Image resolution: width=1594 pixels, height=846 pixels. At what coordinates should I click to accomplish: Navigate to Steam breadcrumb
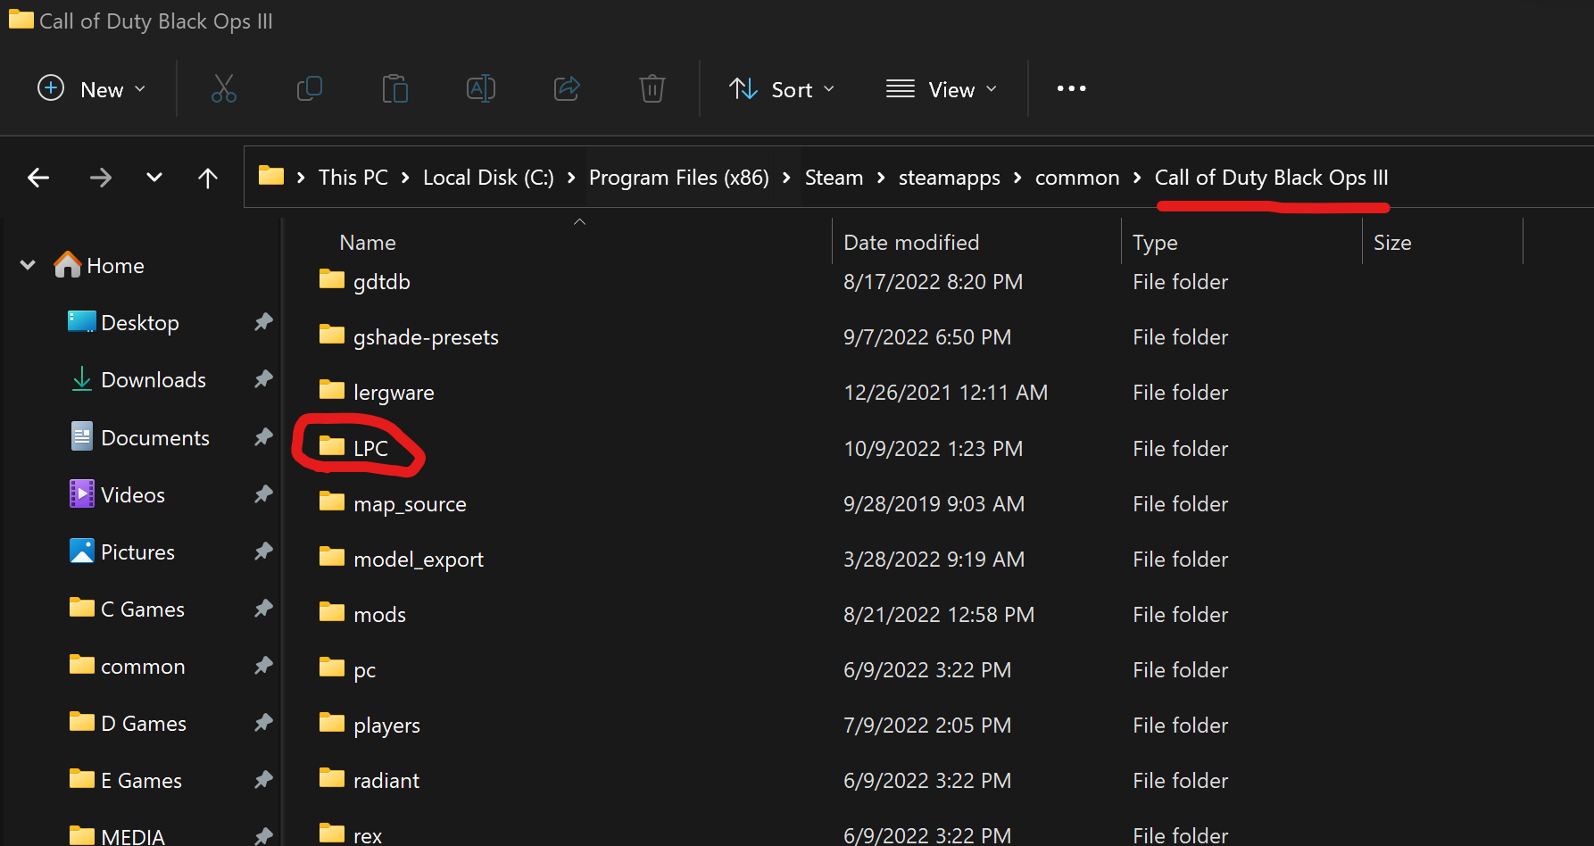click(x=834, y=178)
